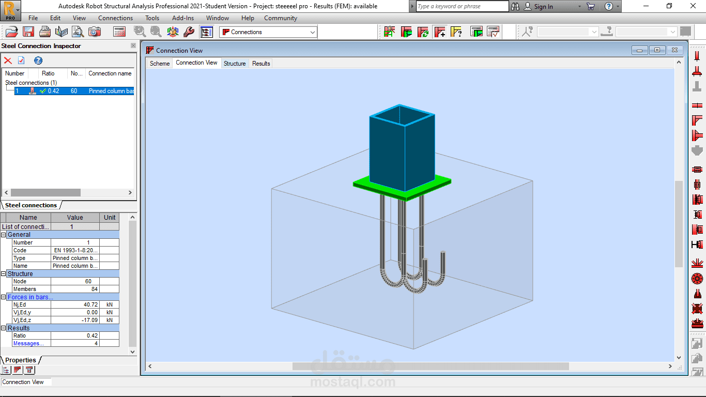Screen dimensions: 706x397
Task: Click the red circular tube connection icon
Action: pyautogui.click(x=697, y=279)
